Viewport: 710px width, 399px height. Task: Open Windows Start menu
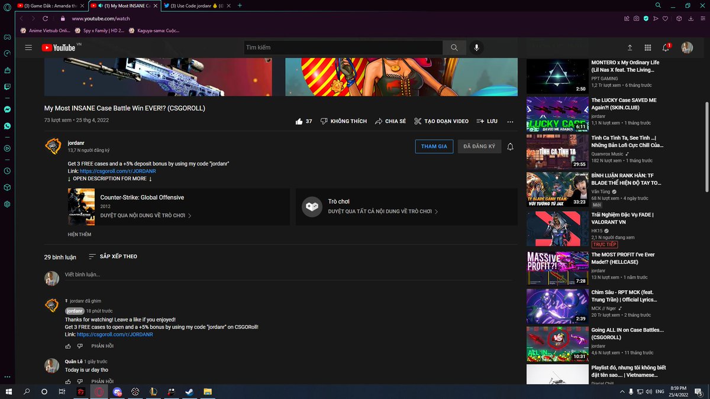(x=8, y=391)
